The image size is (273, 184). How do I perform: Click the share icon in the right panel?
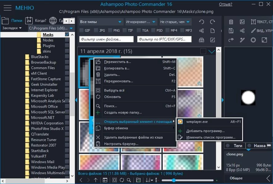coord(242,31)
